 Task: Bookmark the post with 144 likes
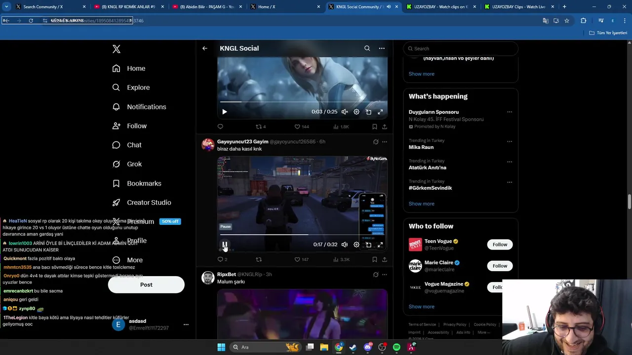pos(375,127)
